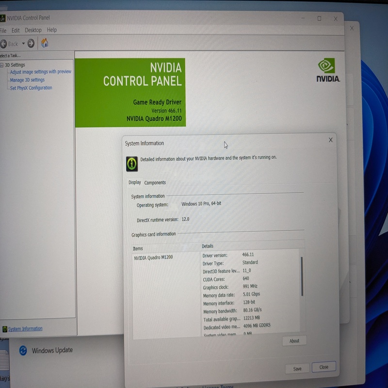Open the Edit menu
The height and width of the screenshot is (388, 388).
click(16, 31)
